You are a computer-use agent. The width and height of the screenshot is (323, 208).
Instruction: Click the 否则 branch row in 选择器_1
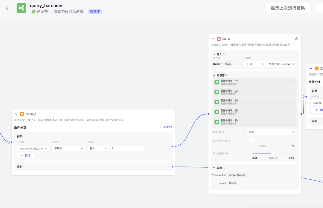[93, 167]
